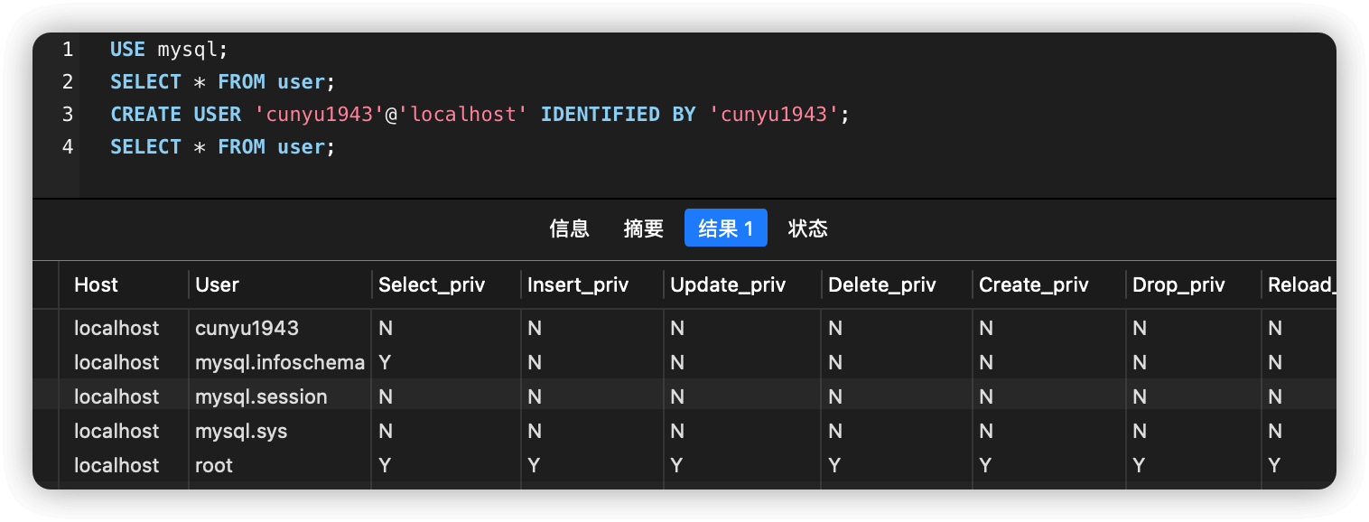Click line number 3 in the editor gutter
The width and height of the screenshot is (1369, 522).
pyautogui.click(x=68, y=115)
